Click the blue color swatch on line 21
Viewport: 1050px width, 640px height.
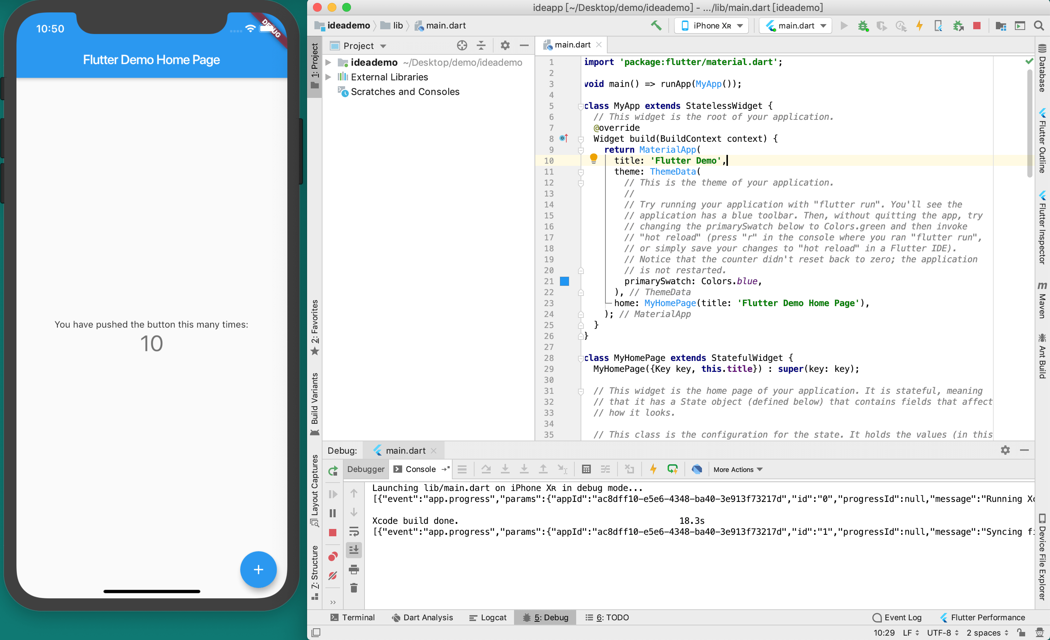[564, 281]
